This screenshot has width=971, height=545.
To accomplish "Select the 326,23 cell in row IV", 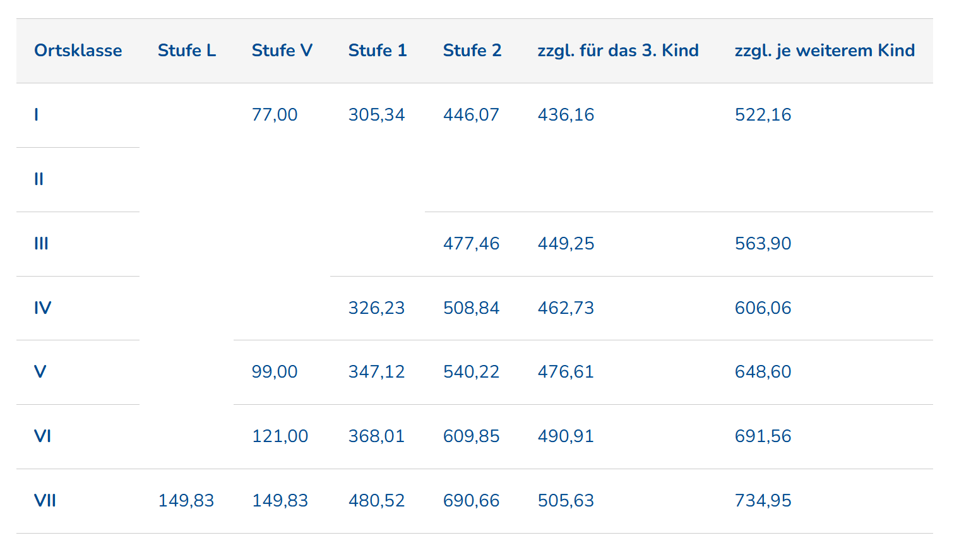I will (x=376, y=308).
